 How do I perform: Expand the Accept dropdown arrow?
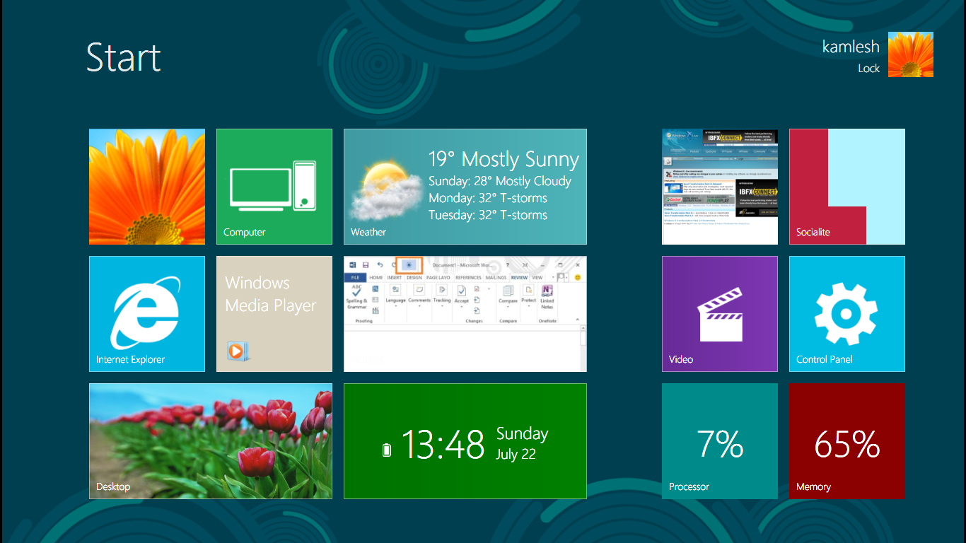[x=461, y=308]
